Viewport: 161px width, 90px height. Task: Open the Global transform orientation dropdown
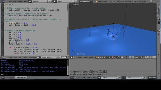[x=138, y=57]
